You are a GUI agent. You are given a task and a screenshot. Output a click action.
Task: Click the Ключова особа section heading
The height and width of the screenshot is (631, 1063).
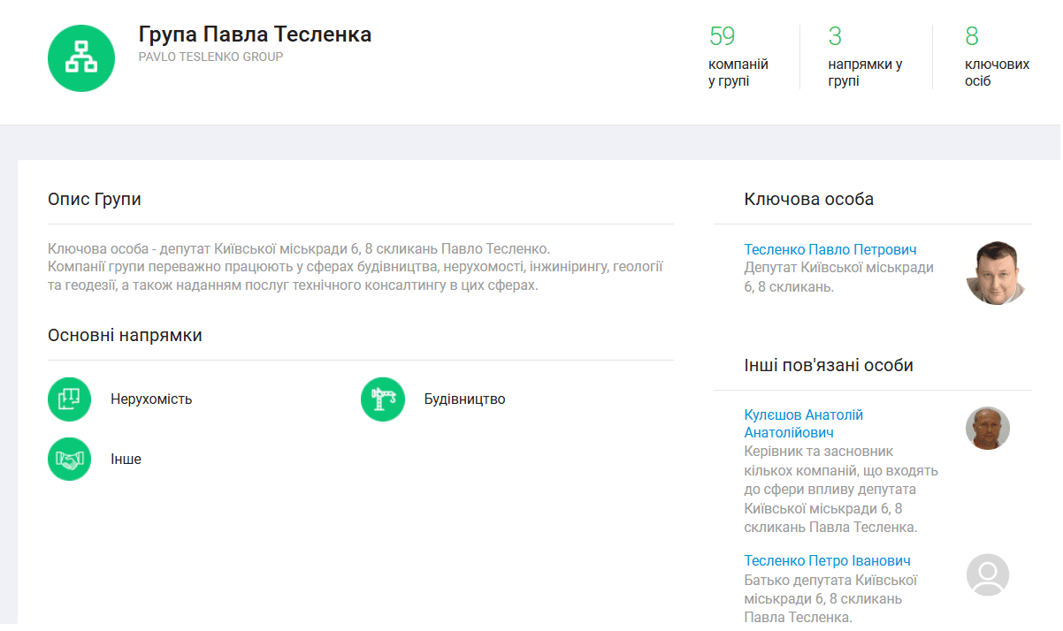808,200
